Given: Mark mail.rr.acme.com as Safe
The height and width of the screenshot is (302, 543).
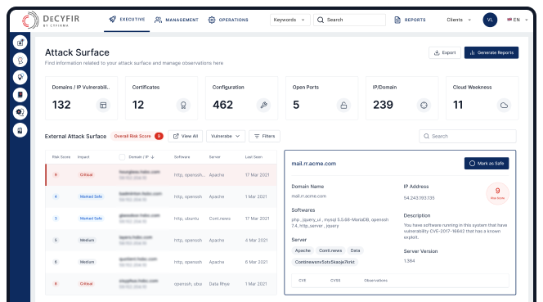Looking at the screenshot, I should coord(487,164).
